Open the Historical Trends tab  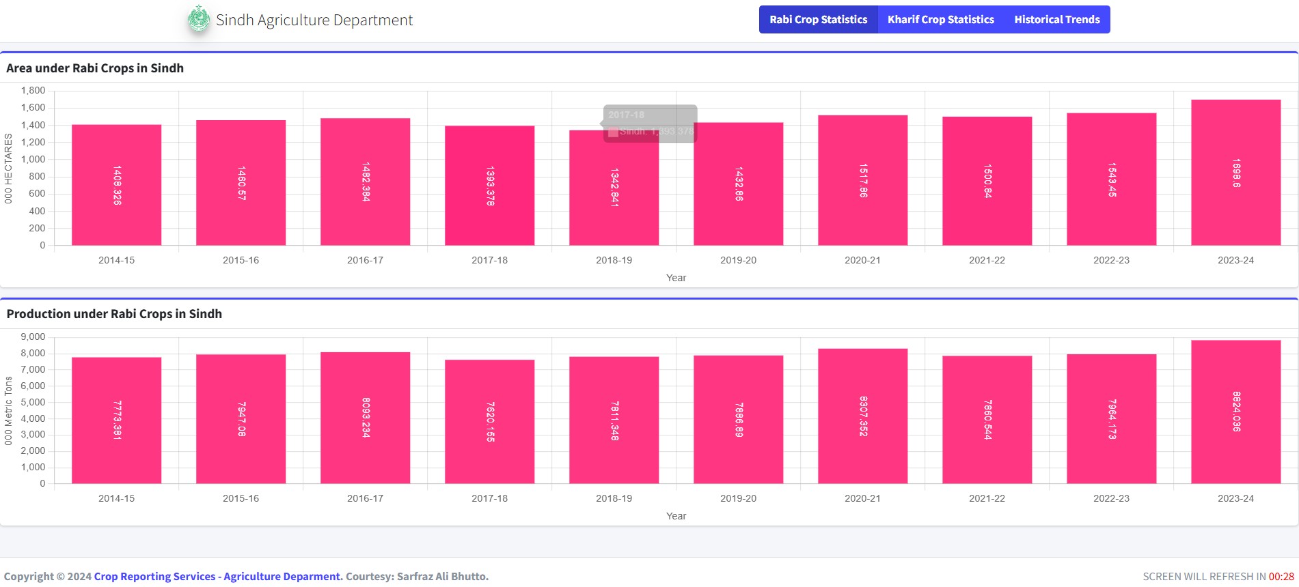pos(1056,20)
